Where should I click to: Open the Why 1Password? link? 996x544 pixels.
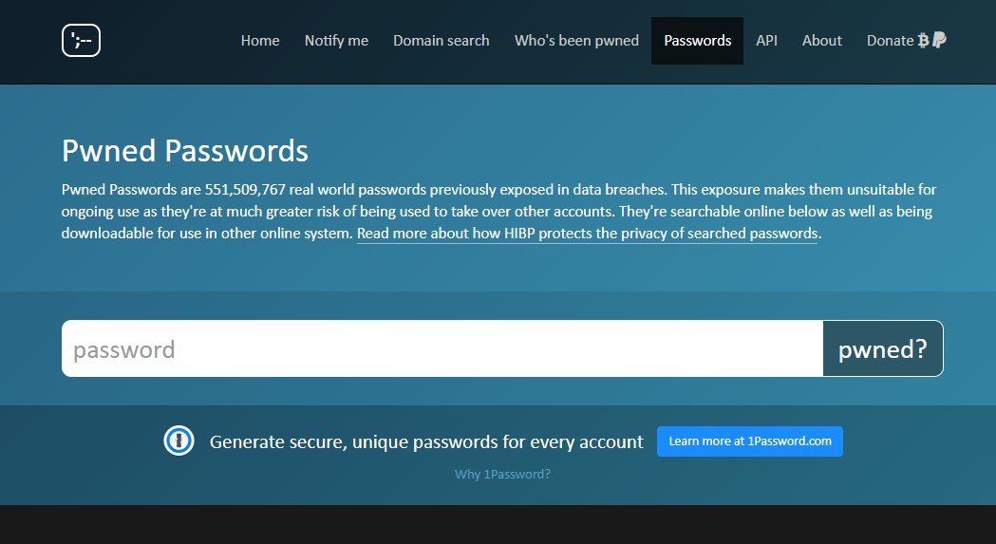point(502,474)
